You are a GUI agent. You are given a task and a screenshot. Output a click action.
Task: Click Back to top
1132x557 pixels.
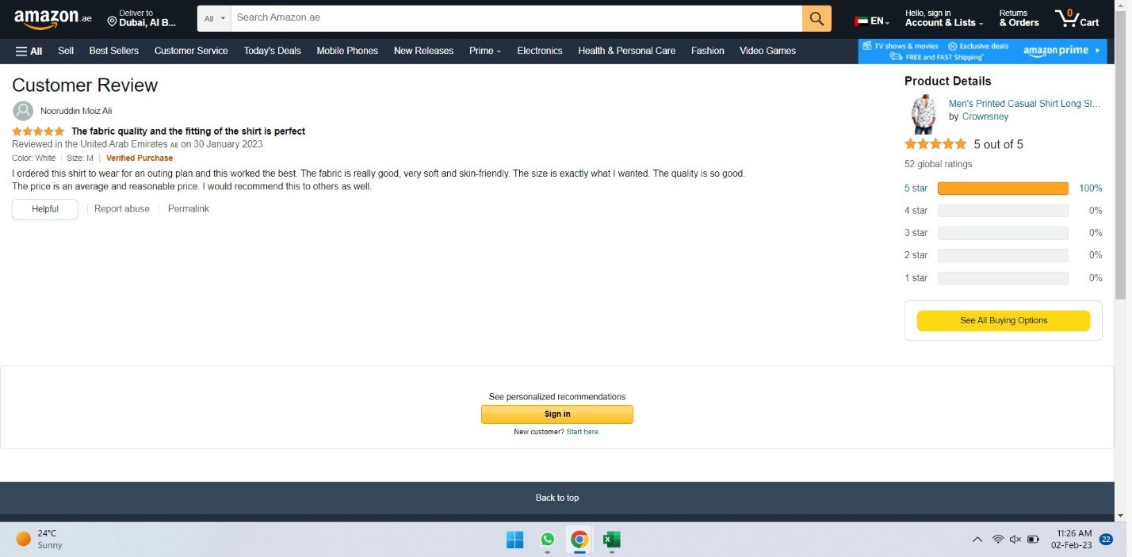tap(557, 498)
